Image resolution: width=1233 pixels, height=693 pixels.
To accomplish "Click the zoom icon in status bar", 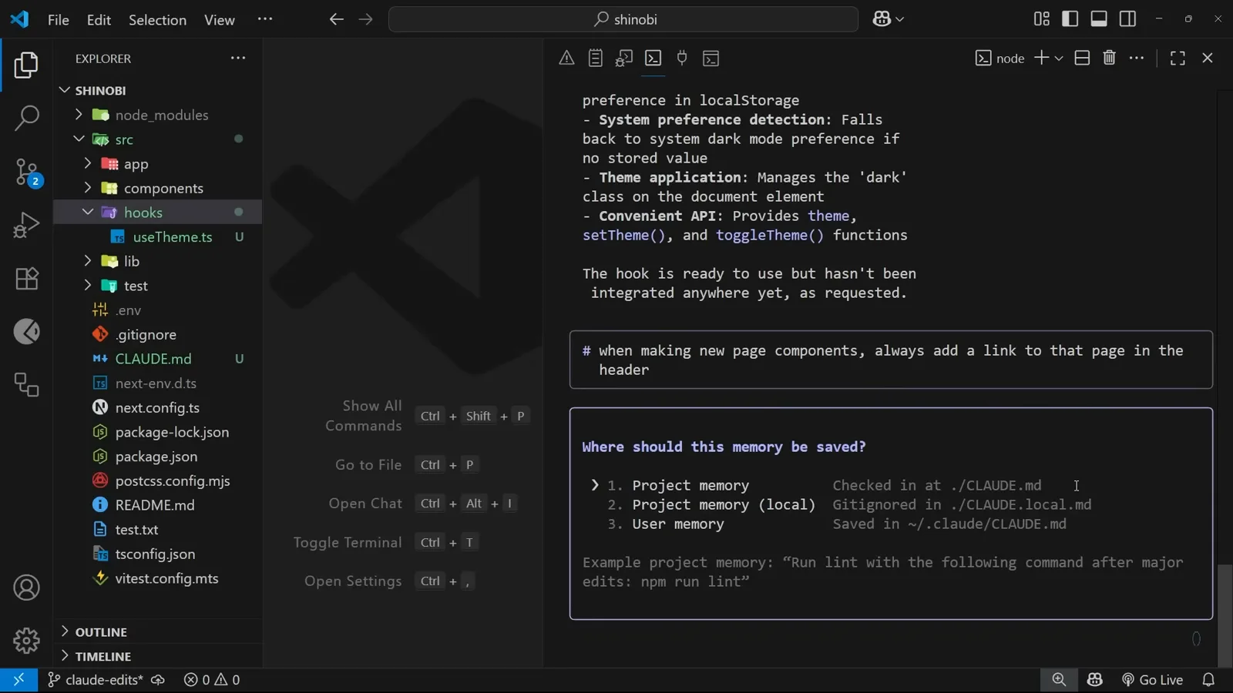I will coord(1059,680).
